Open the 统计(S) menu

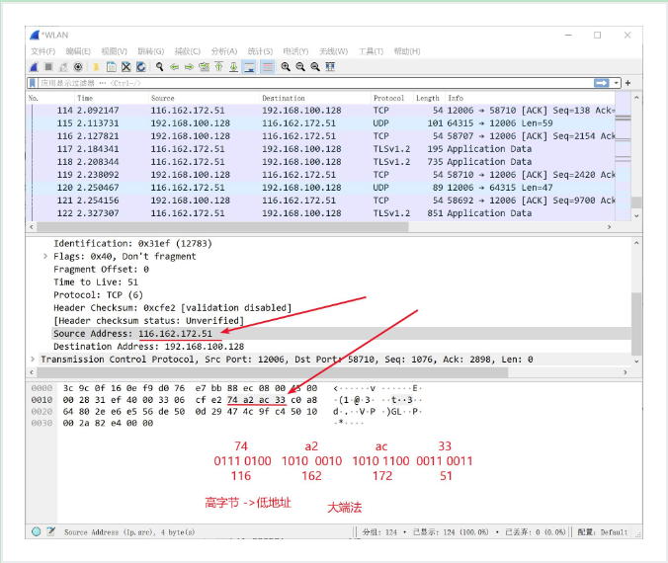point(260,51)
